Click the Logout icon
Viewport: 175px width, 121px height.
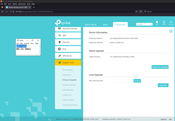tap(164, 23)
